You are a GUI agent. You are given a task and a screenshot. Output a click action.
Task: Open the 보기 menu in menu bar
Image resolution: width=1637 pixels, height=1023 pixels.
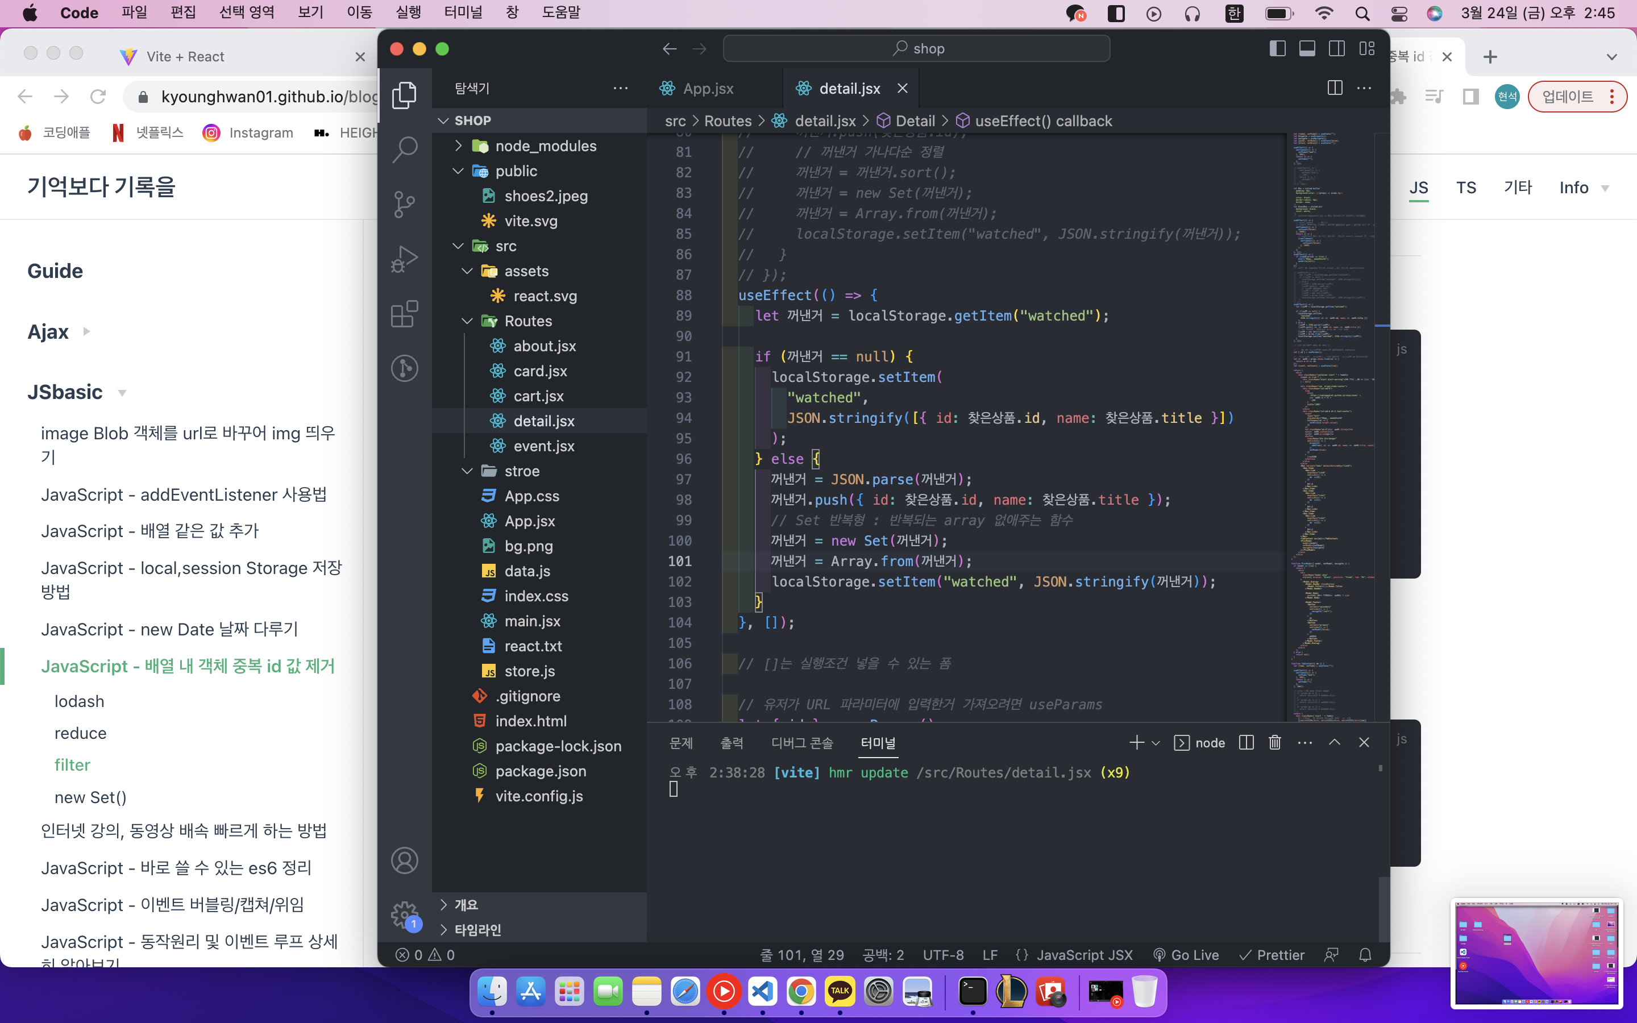(x=310, y=12)
